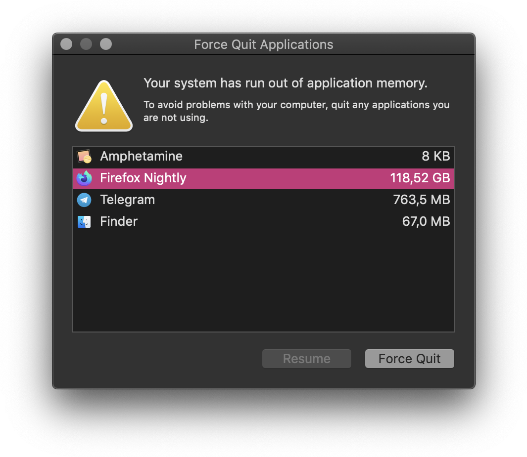Select the Firefox Nightly icon in list
Screen dimensions: 527x457
84,178
